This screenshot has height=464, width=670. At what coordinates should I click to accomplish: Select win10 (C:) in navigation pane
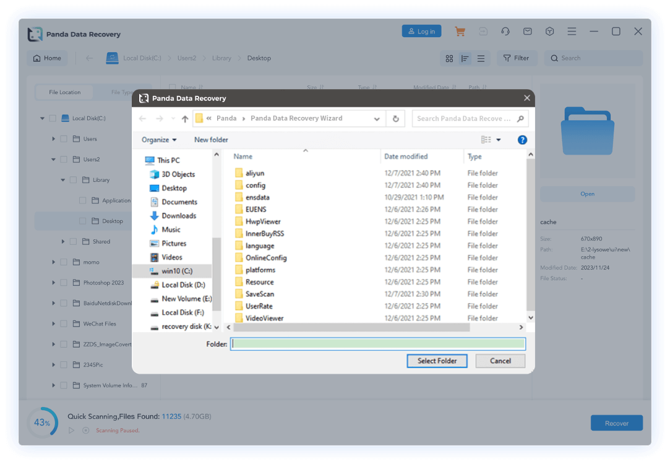click(x=177, y=271)
